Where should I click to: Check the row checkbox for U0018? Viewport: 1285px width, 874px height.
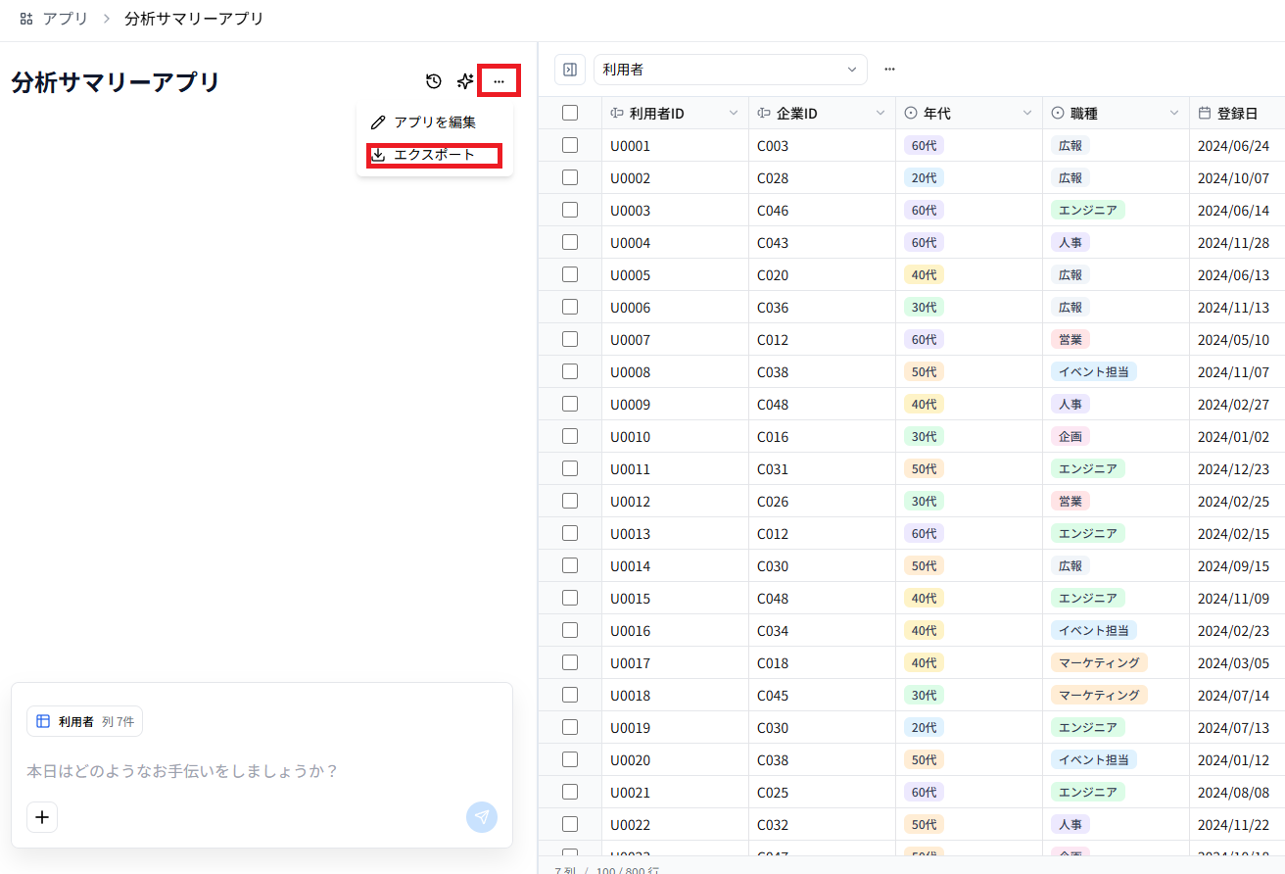pos(570,695)
